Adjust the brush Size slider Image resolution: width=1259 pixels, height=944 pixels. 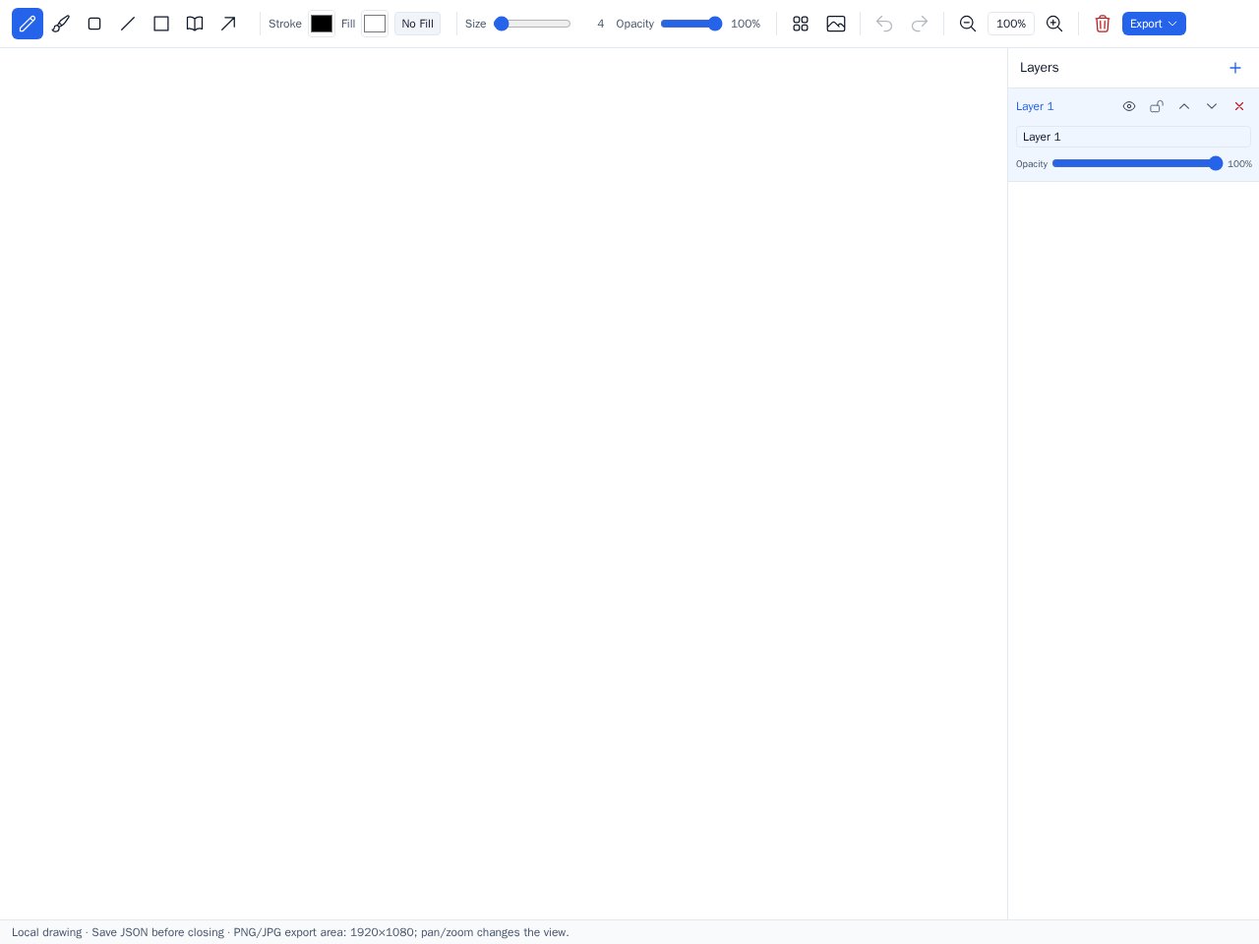(x=532, y=24)
